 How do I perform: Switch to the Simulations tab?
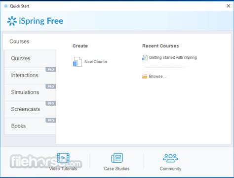[30, 92]
